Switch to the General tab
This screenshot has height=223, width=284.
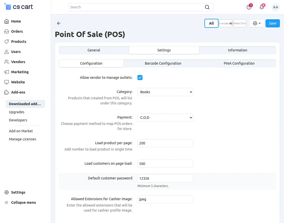[x=94, y=50]
